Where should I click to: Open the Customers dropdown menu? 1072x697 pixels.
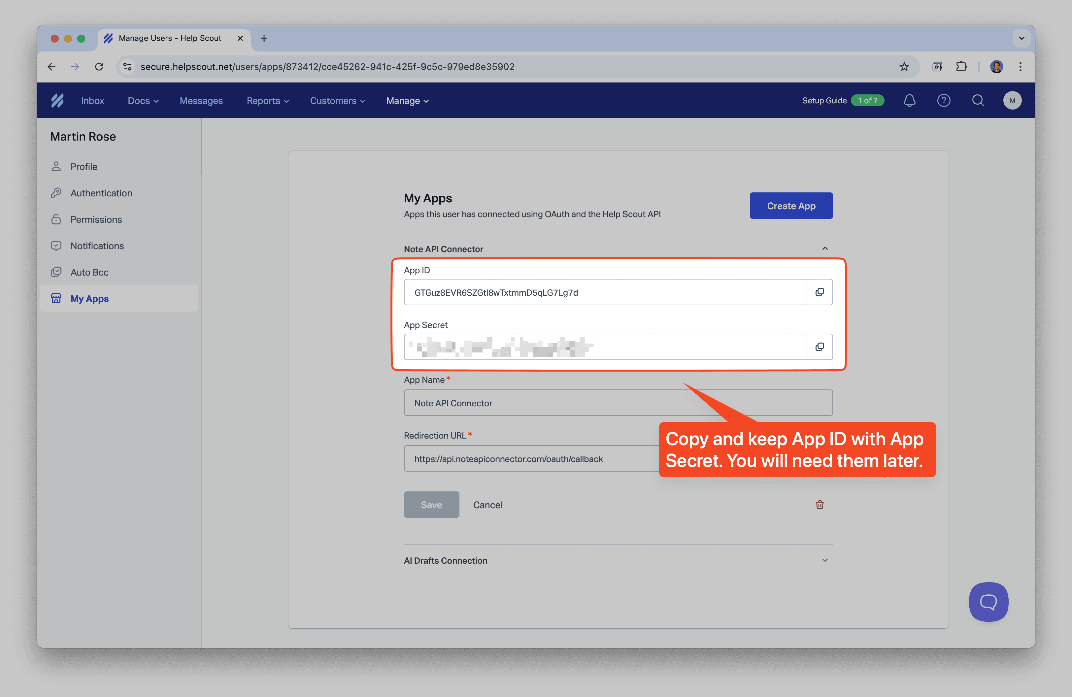[x=337, y=101]
